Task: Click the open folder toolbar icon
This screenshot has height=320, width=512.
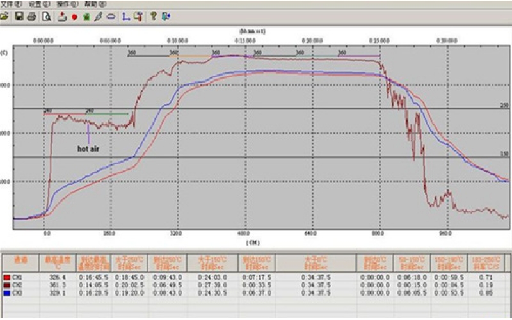Action: pos(5,17)
